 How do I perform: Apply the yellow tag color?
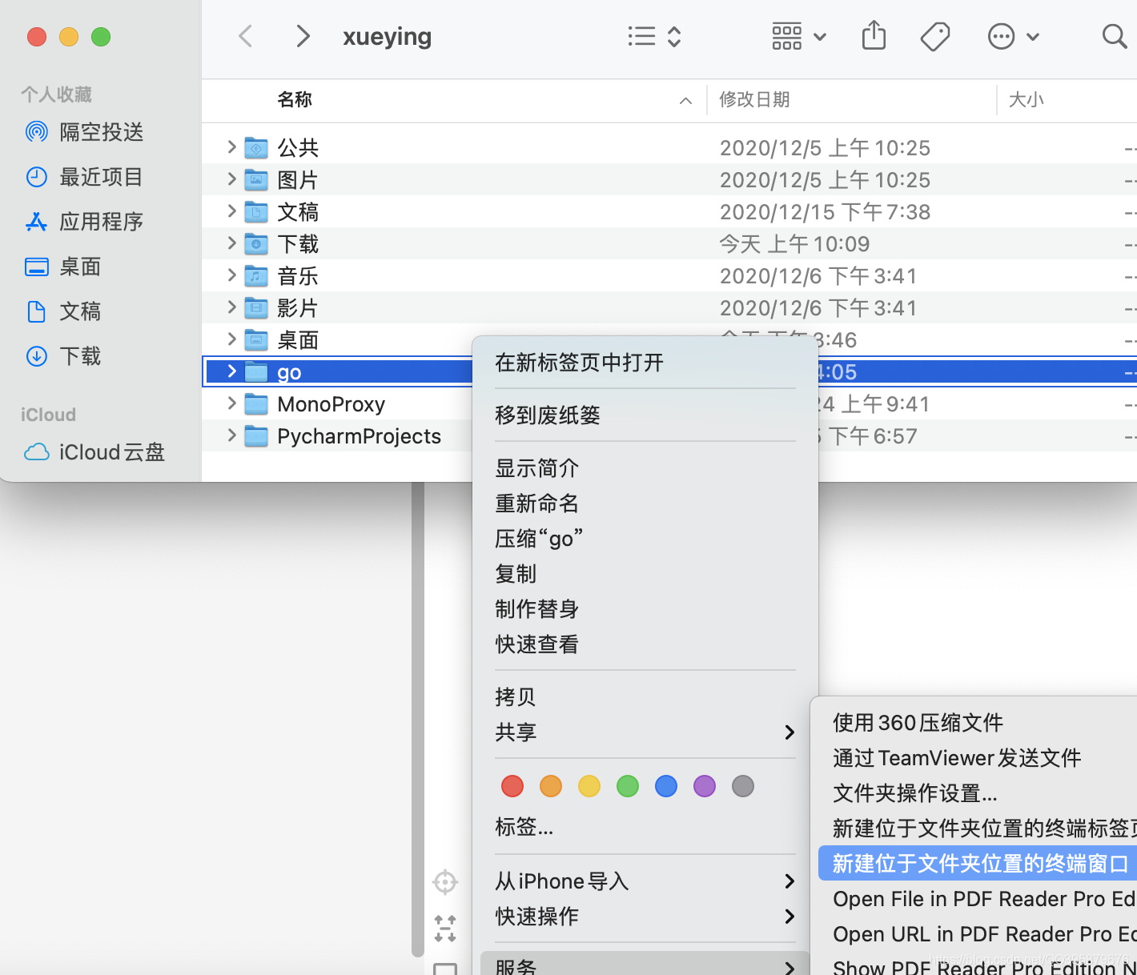click(589, 786)
